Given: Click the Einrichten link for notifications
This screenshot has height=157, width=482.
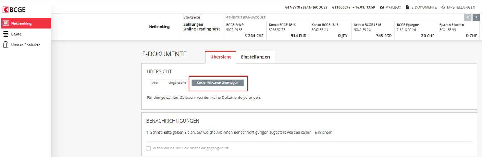Looking at the screenshot, I should tap(324, 132).
